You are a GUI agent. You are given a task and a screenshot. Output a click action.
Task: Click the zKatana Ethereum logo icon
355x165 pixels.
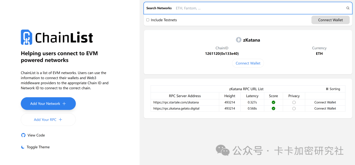tap(239, 40)
